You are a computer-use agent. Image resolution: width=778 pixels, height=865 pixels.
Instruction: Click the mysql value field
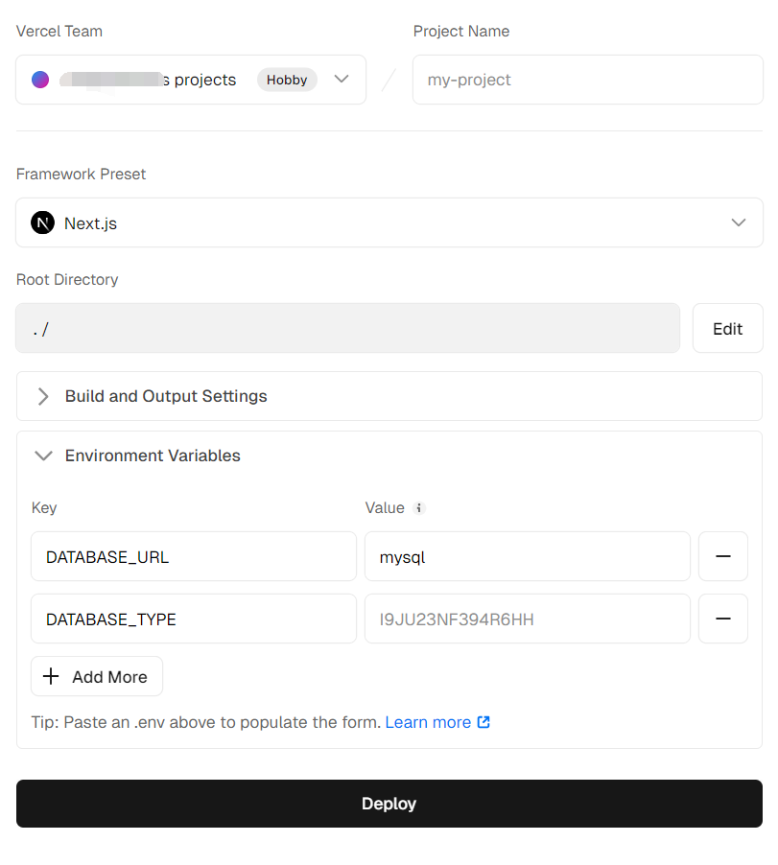(527, 557)
